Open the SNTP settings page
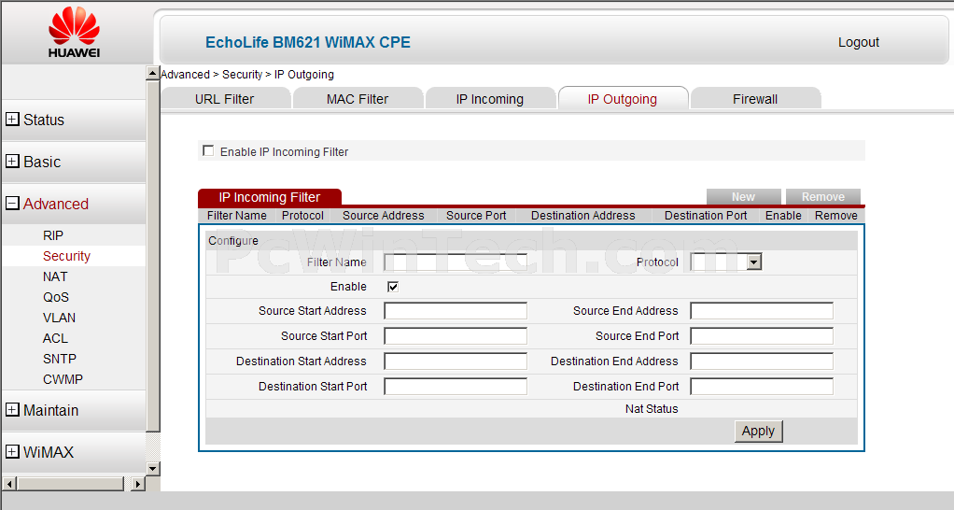 (x=60, y=359)
